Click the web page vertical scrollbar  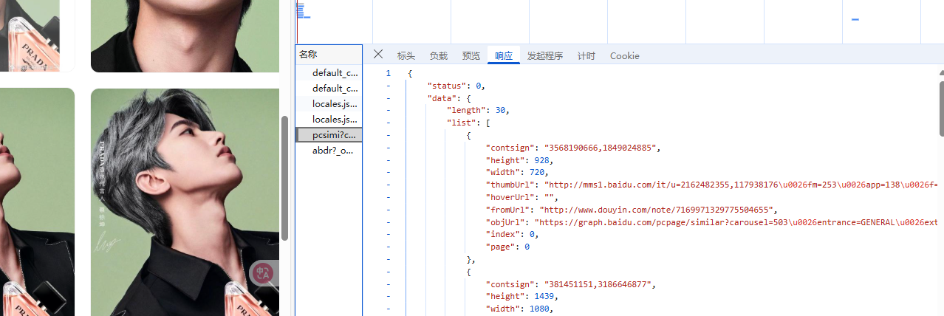tap(284, 177)
